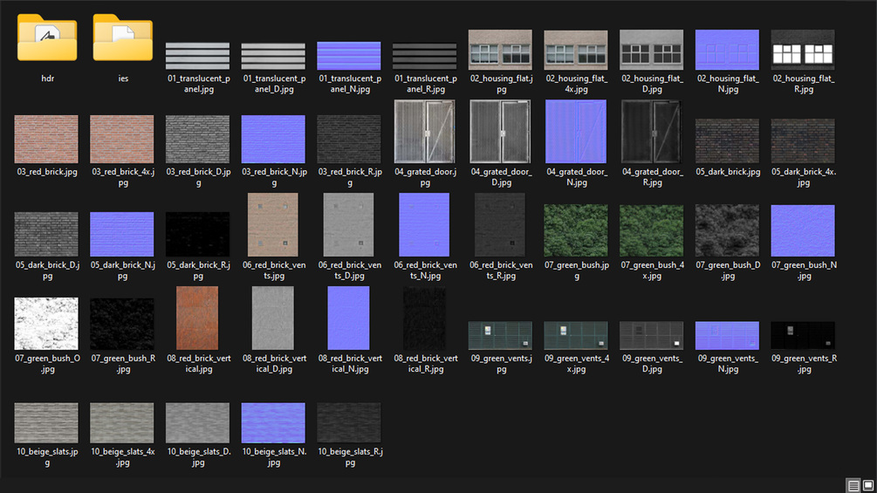Select 07_green_bush_R.jpg file
Image resolution: width=877 pixels, height=493 pixels.
[122, 324]
